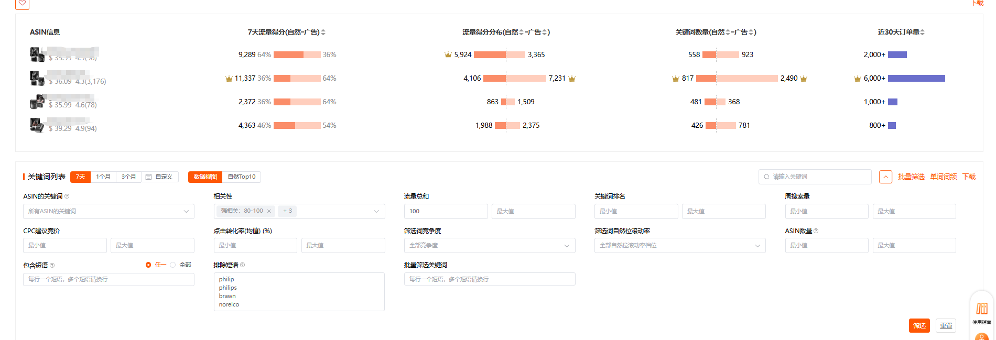Select the 全部 radio option

173,265
